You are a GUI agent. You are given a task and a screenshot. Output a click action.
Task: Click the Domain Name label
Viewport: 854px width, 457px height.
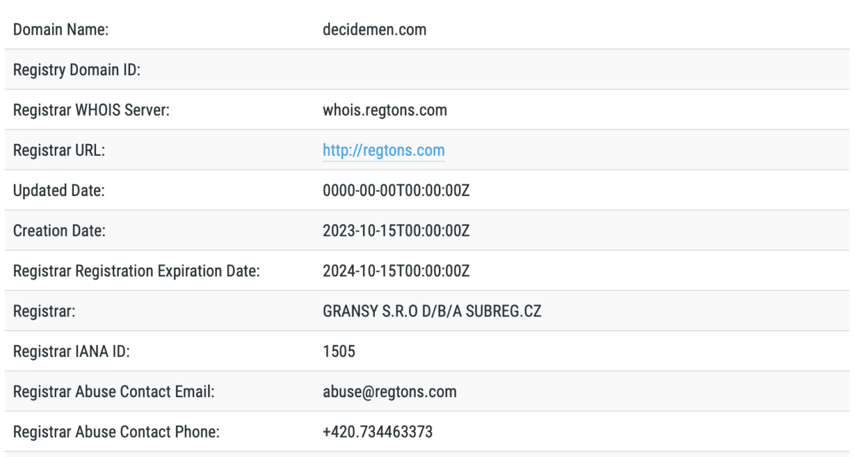(x=61, y=30)
